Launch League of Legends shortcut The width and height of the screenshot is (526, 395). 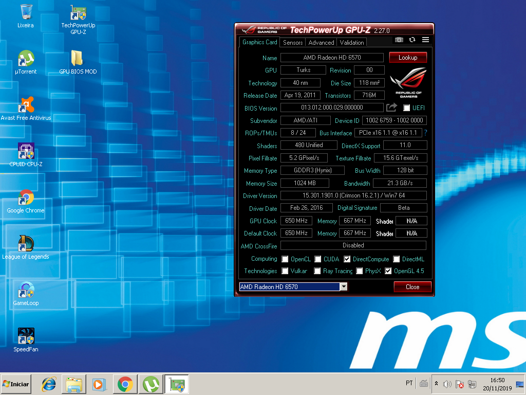(26, 247)
